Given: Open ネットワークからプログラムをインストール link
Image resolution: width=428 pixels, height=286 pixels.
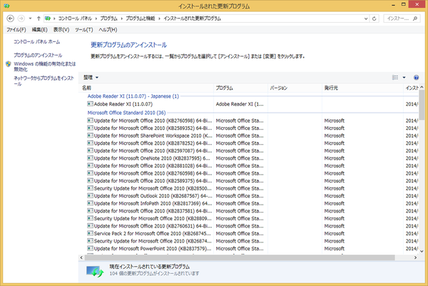Looking at the screenshot, I should 44,81.
